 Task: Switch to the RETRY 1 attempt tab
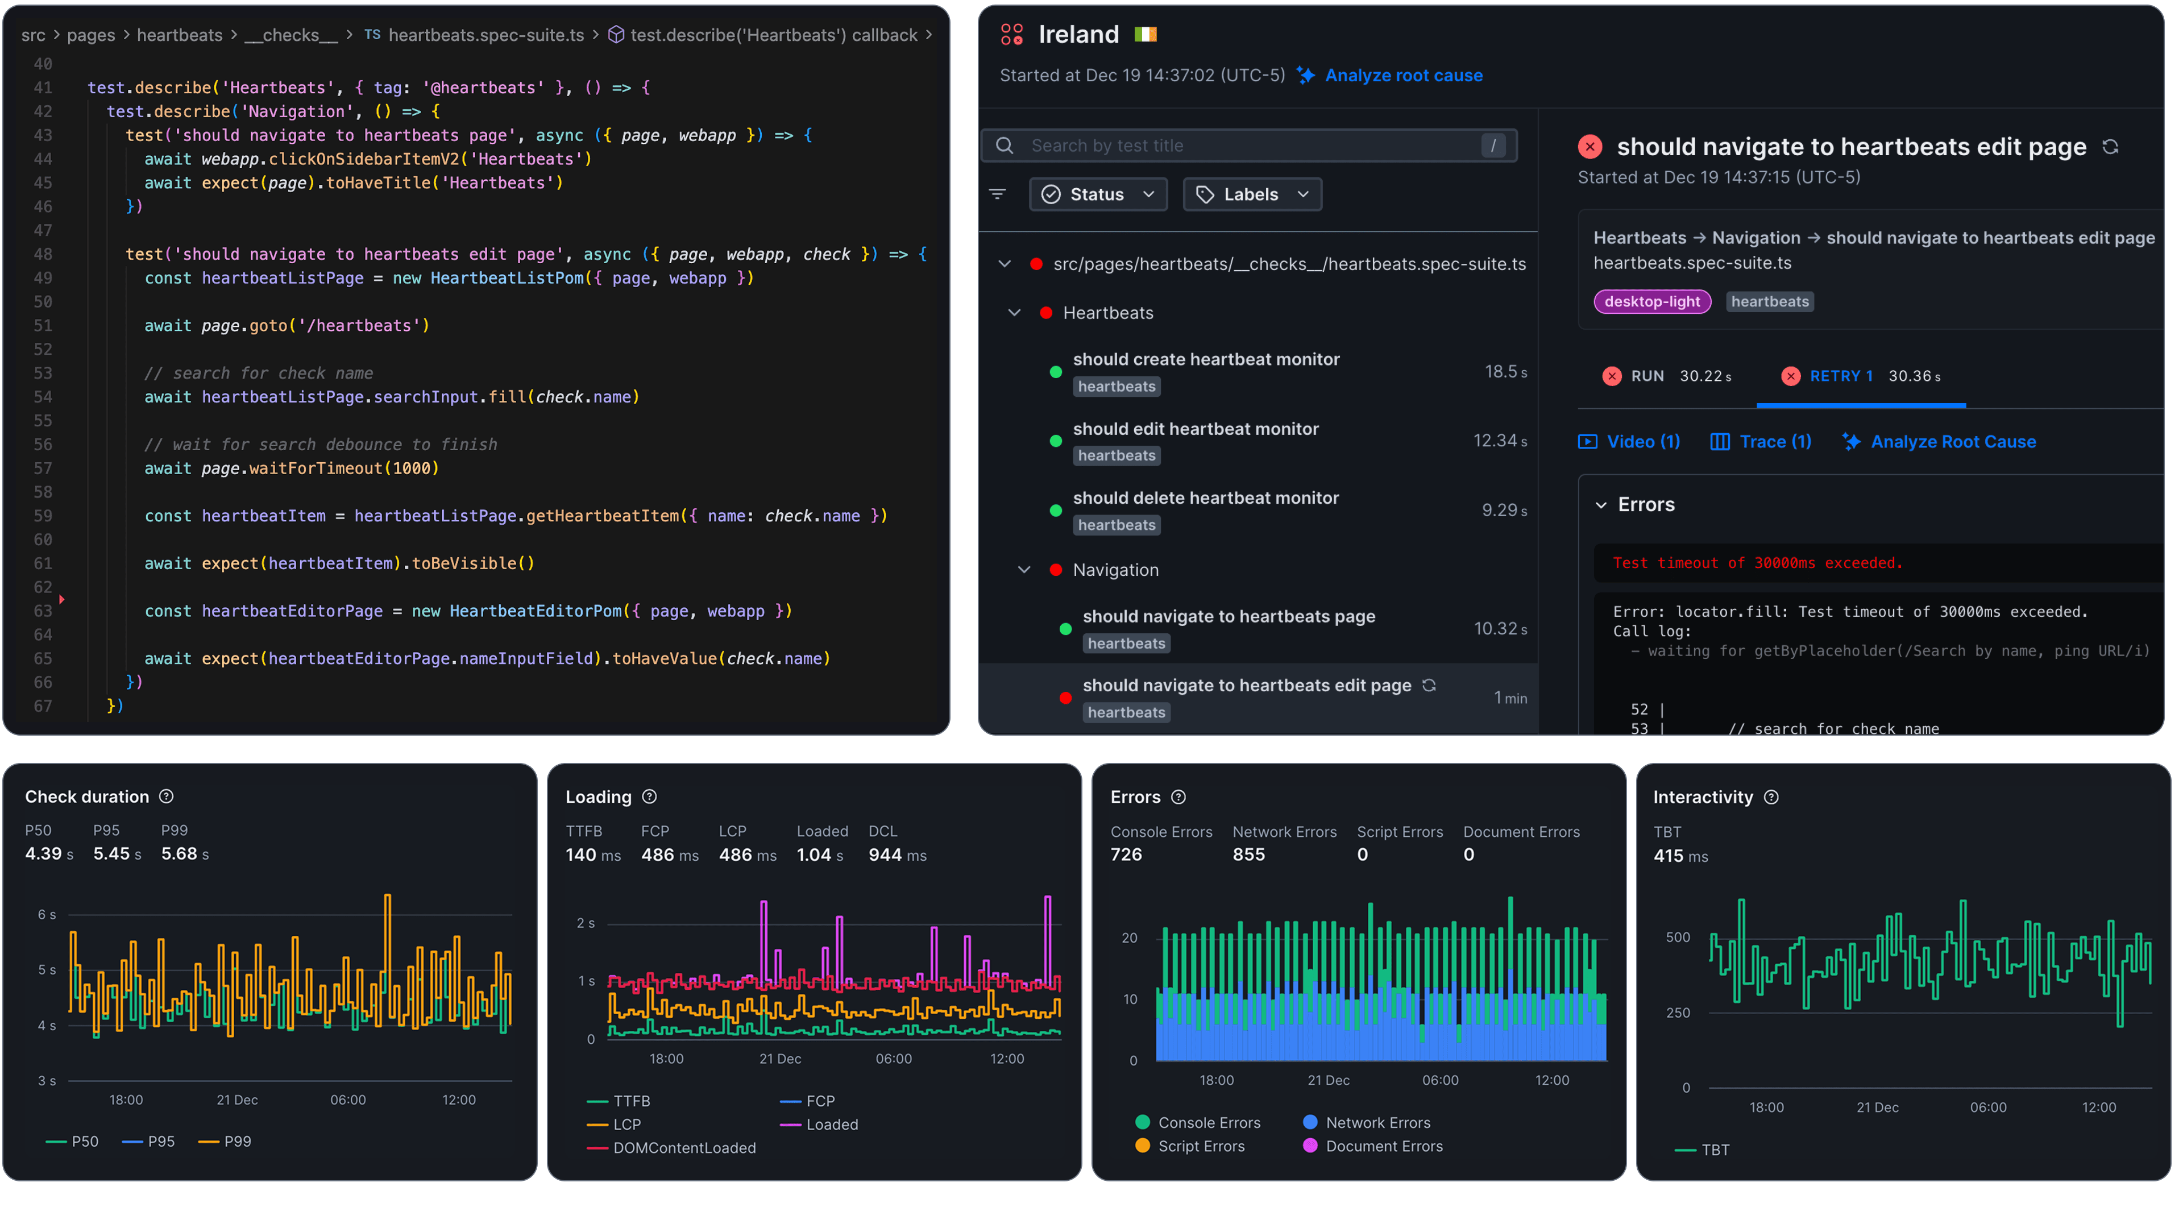click(1861, 375)
